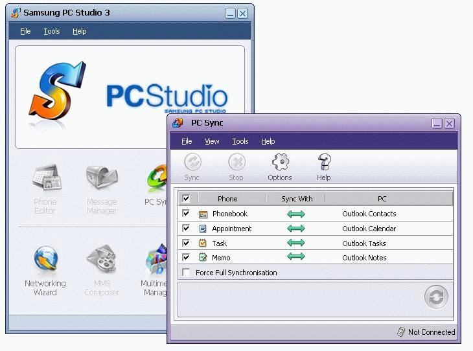The image size is (473, 351).
Task: Open Tools menu in PC Sync window
Action: (x=240, y=141)
